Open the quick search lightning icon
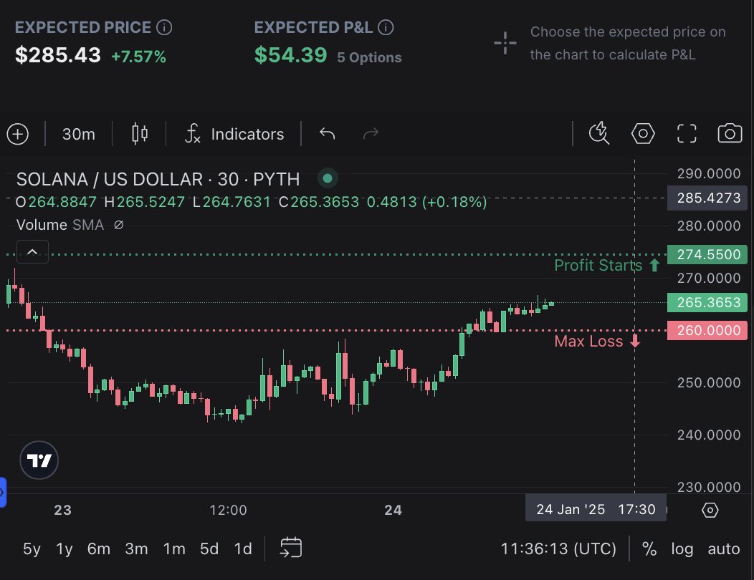This screenshot has width=754, height=580. (598, 134)
